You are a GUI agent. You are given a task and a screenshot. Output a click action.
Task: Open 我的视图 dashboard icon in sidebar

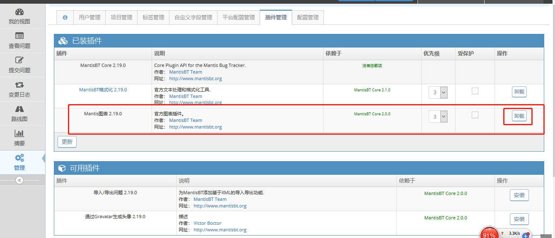click(x=19, y=12)
